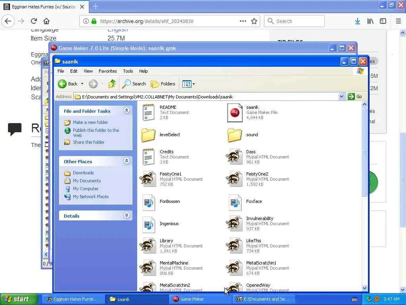Switch to E:\Documents and Se... taskbar button

click(x=263, y=299)
